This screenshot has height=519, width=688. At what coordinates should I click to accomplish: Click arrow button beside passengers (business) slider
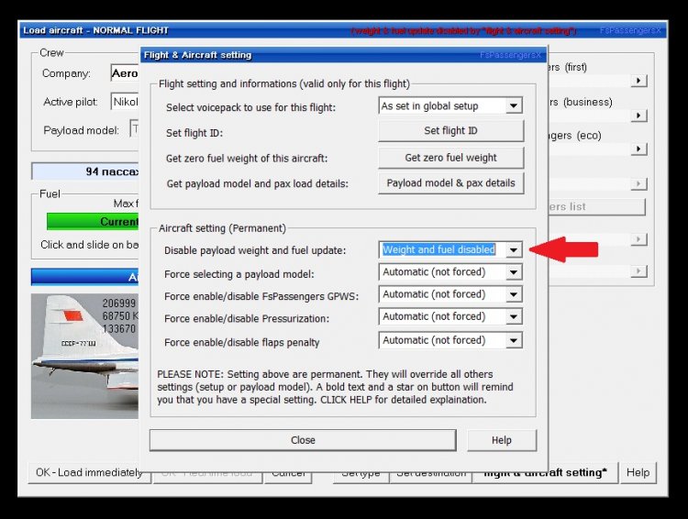pos(638,116)
